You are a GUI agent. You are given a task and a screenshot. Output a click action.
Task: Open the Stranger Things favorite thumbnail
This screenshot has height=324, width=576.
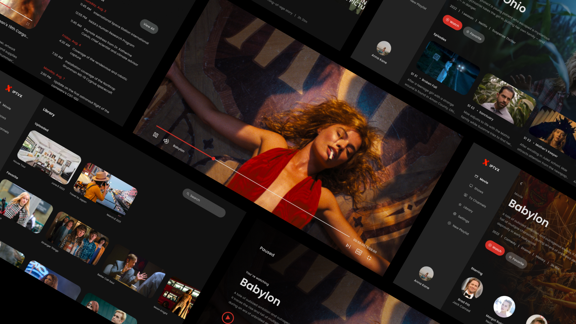pyautogui.click(x=77, y=238)
